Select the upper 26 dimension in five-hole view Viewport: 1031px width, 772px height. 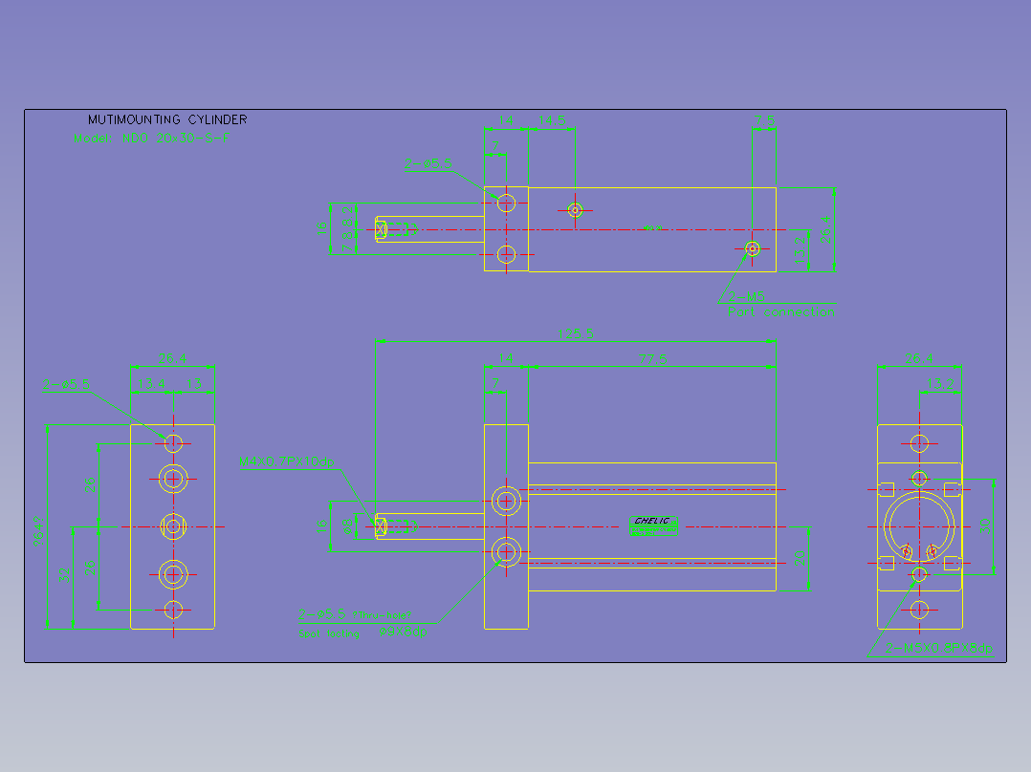click(90, 484)
